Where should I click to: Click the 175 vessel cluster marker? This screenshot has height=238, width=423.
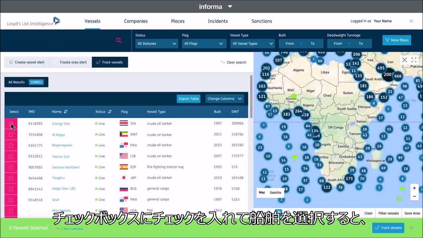349,178
